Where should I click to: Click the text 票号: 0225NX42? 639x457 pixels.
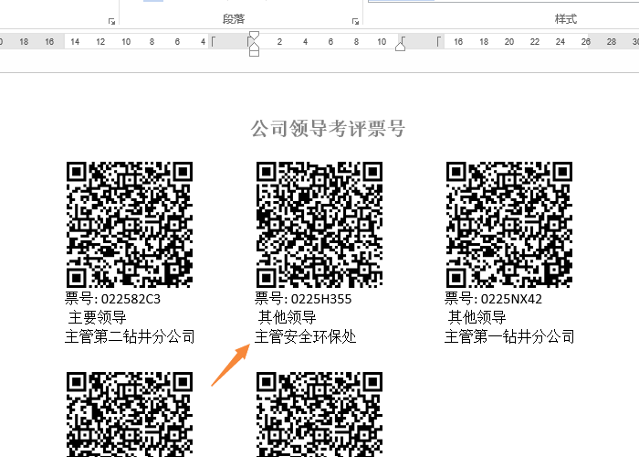click(x=493, y=299)
